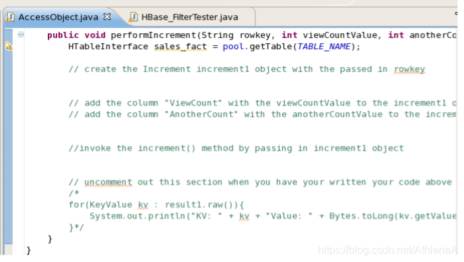This screenshot has width=464, height=262.
Task: Click the 'public' keyword of the method
Action: tap(63, 35)
